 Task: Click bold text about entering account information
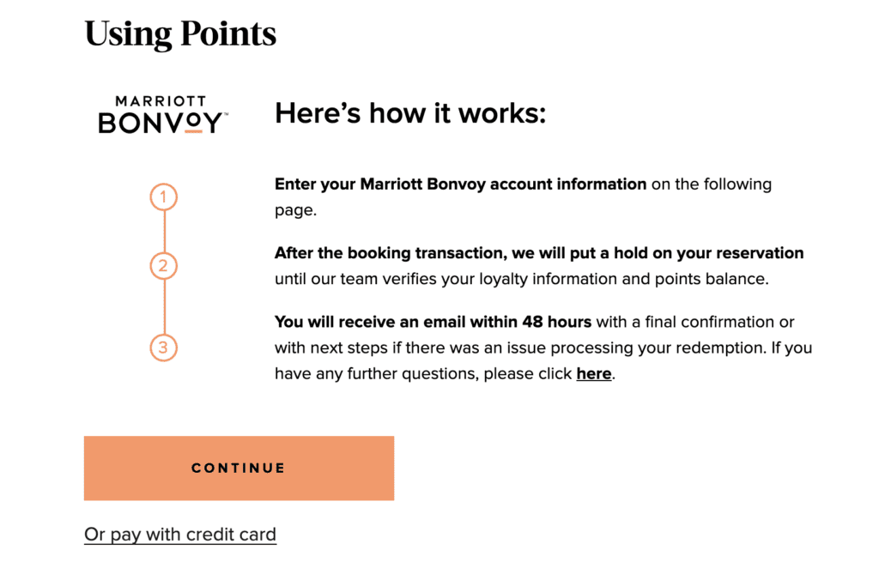click(460, 184)
